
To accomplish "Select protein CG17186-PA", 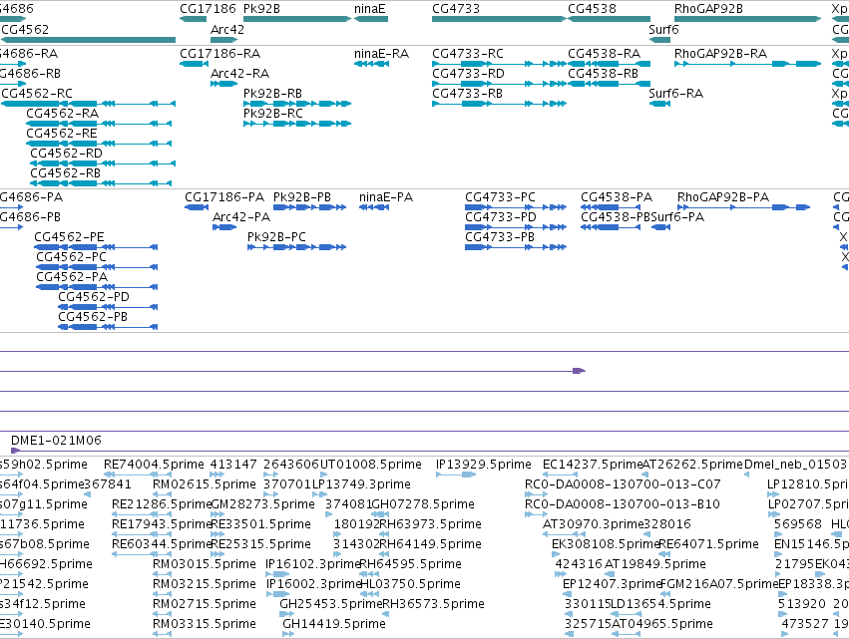I will point(224,197).
